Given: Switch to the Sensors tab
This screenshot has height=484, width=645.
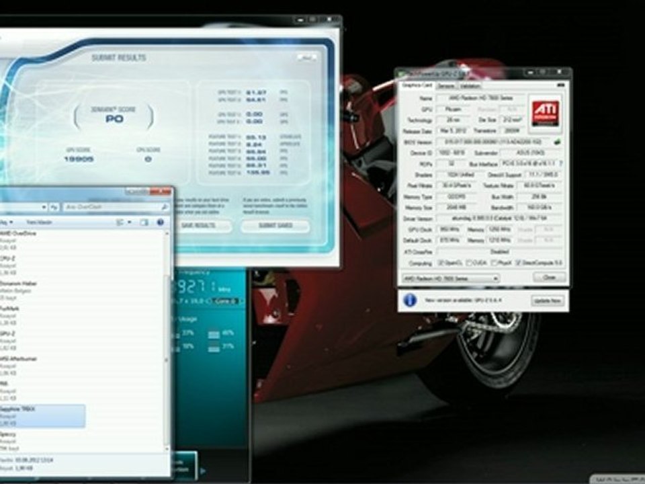Looking at the screenshot, I should click(446, 86).
